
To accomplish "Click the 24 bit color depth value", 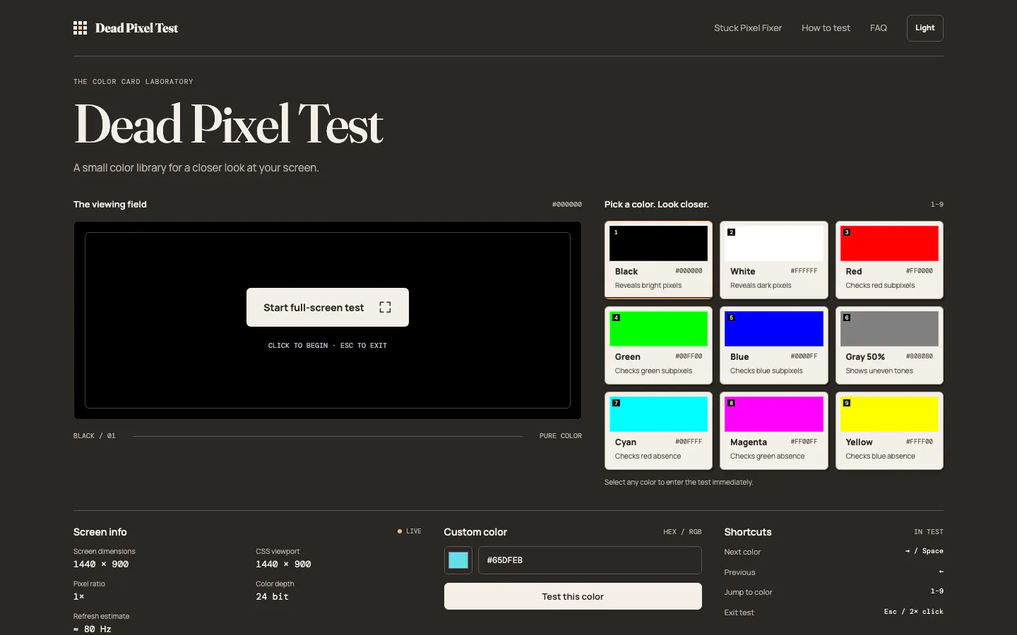I will tap(272, 597).
